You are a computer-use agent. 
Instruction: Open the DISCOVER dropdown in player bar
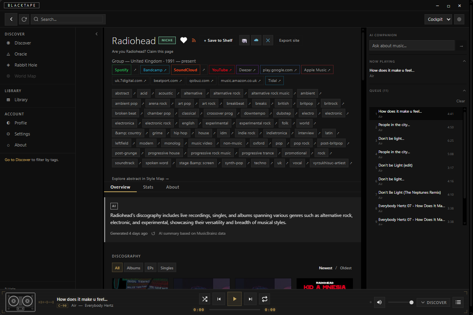433,302
